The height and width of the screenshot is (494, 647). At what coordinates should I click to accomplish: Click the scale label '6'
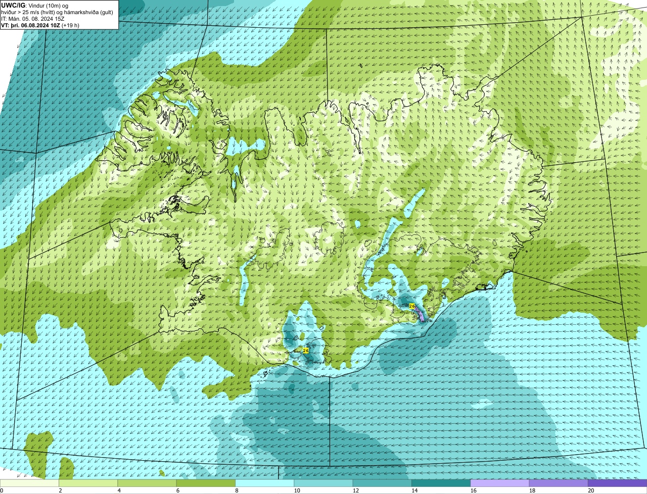[178, 490]
